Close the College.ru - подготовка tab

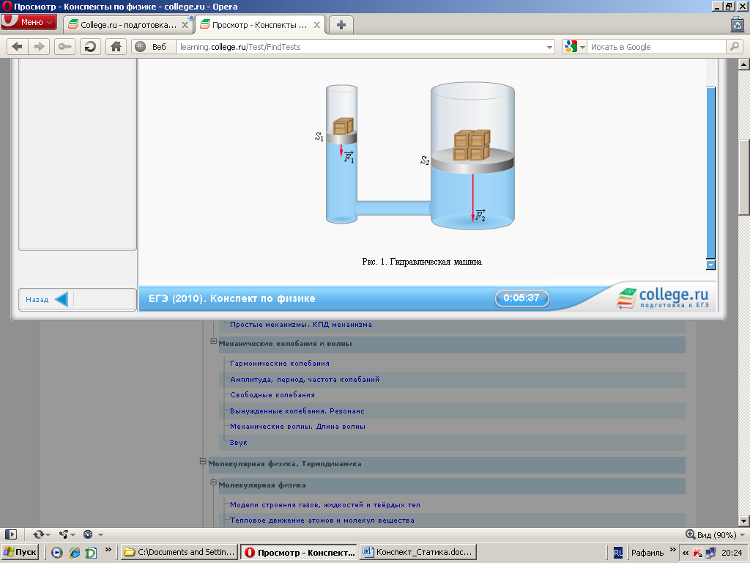(x=185, y=25)
